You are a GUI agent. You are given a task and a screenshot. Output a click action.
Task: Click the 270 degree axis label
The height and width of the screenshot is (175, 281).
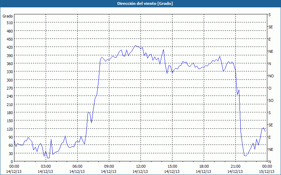[10, 88]
